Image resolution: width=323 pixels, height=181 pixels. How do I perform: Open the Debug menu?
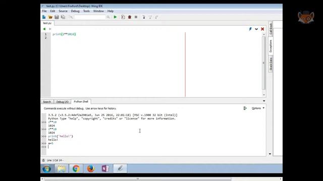pyautogui.click(x=75, y=11)
